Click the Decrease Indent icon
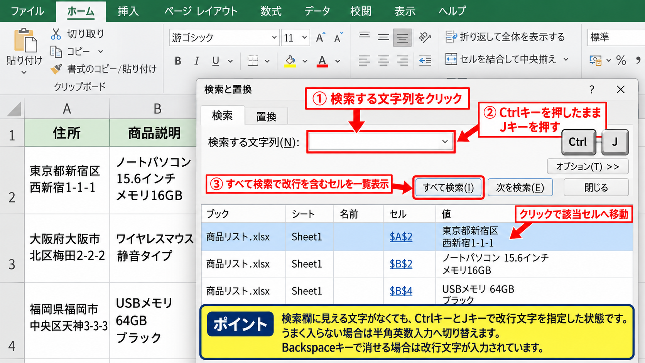The height and width of the screenshot is (363, 645). [x=425, y=61]
